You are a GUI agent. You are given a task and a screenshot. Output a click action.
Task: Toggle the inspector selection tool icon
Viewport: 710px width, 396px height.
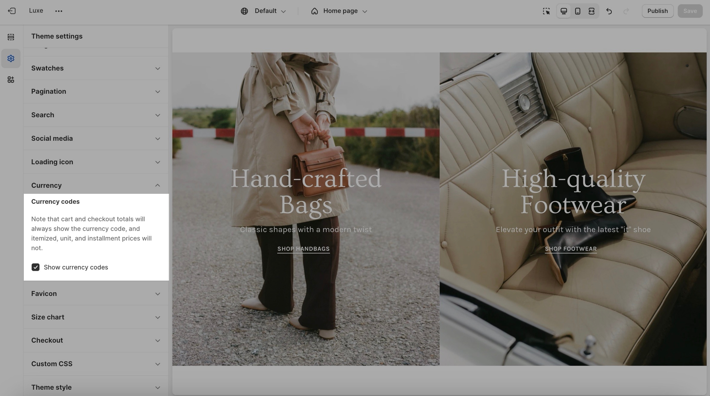[546, 11]
